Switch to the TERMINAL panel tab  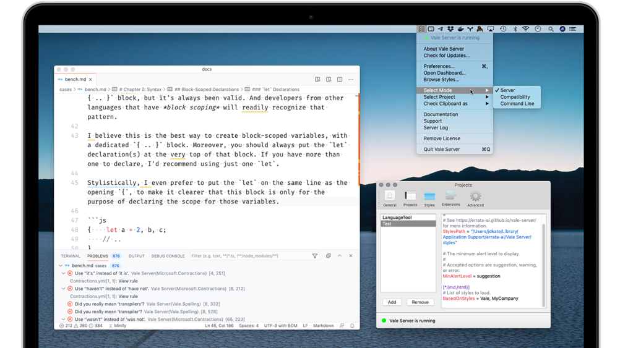tap(71, 256)
